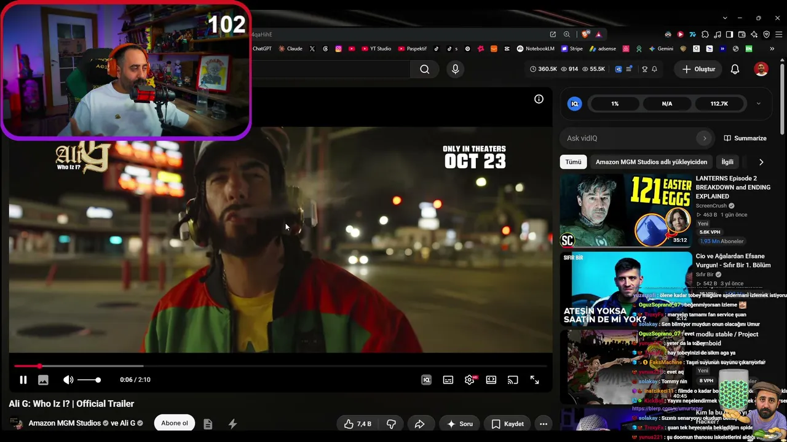Show hidden bookmarks with the double chevron

772,48
